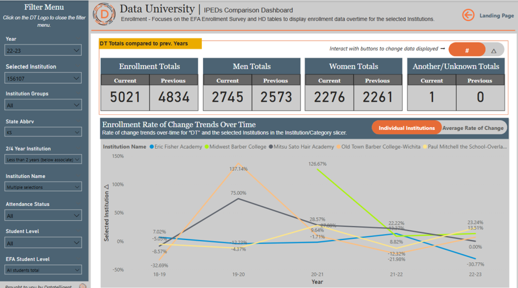Viewport: 518px width, 288px height.
Task: Show Average Rate of Change view
Action: [473, 128]
